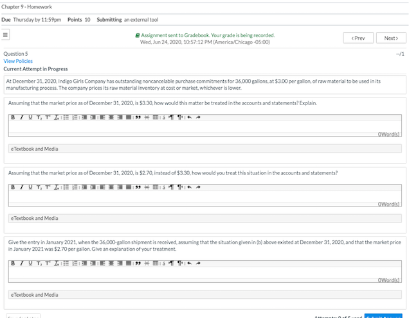
Task: Open the hamburger question list menu
Action: click(5, 35)
